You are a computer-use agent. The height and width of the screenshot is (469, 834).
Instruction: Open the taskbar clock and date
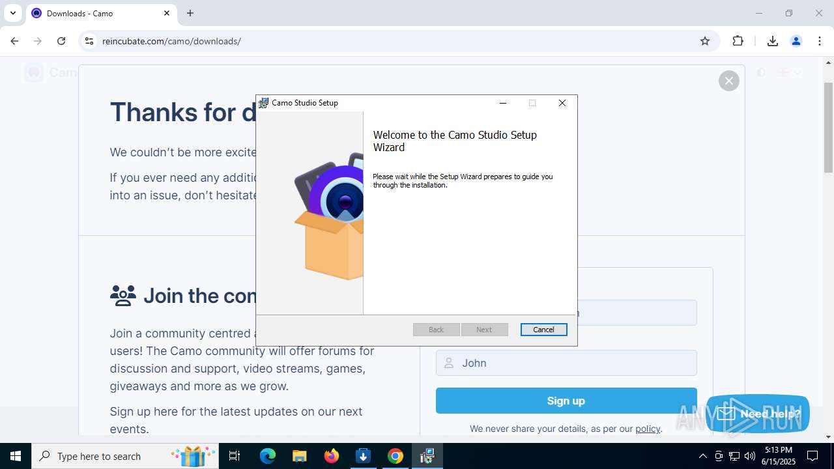[778, 456]
